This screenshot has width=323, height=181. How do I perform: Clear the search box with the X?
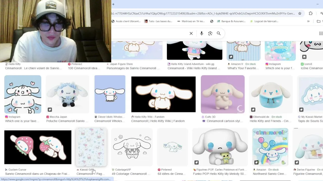point(191,33)
